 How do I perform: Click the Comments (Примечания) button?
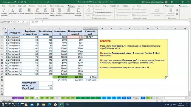183,6
